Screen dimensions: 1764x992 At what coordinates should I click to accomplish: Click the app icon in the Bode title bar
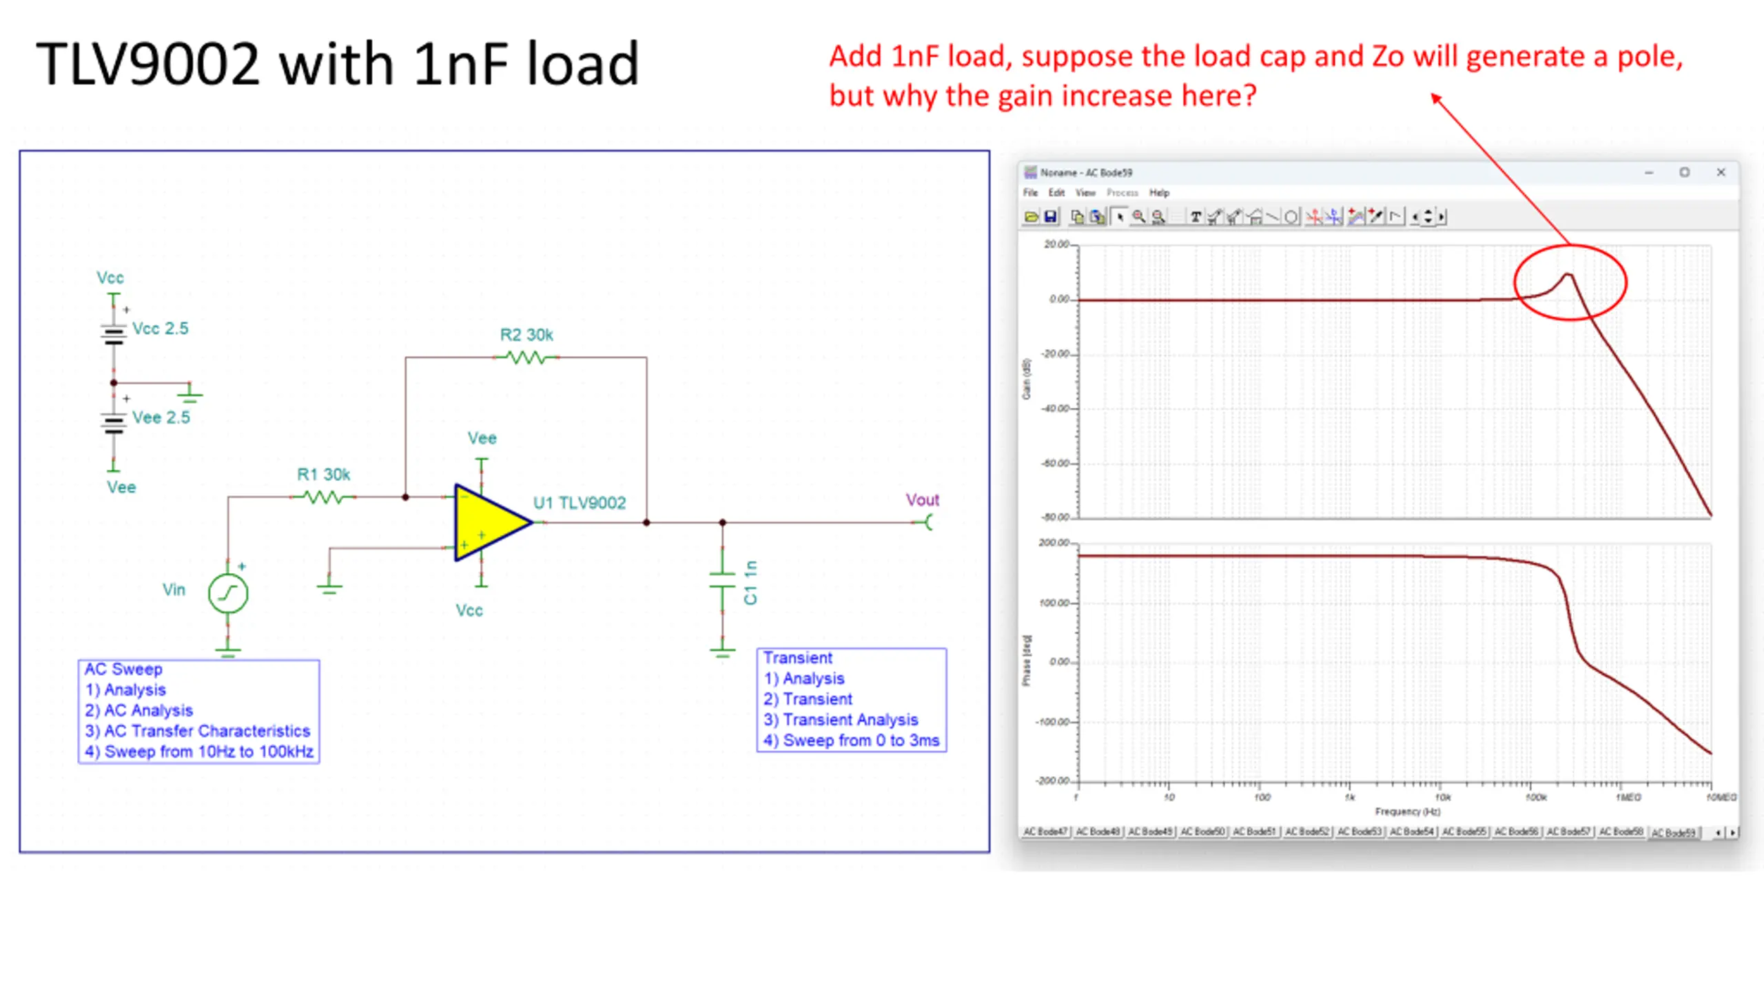[1030, 172]
